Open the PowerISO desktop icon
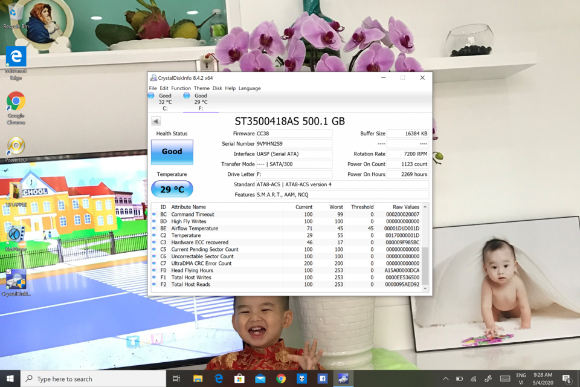This screenshot has width=580, height=387. point(16,149)
